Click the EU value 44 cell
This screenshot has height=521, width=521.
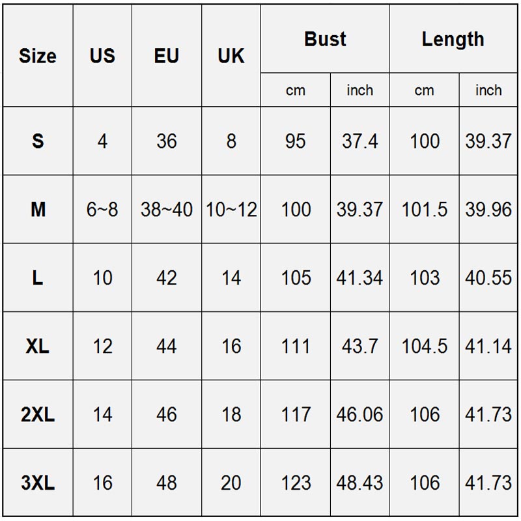(166, 346)
